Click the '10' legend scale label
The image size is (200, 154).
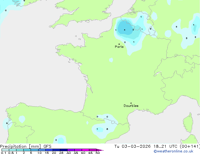pos(39,153)
